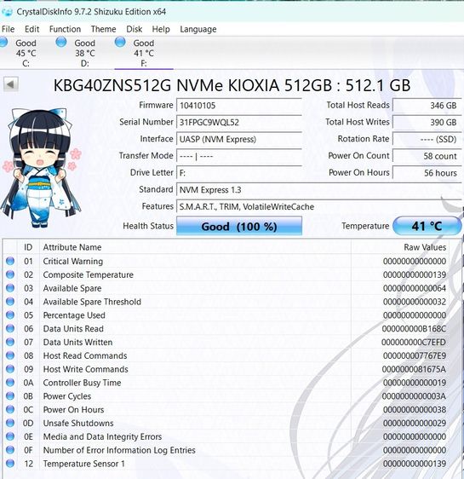
Task: Click the Good (100 %) health status button
Action: tap(239, 226)
